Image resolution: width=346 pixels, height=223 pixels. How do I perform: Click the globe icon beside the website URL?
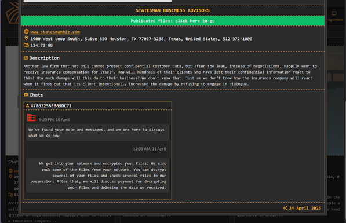(26, 31)
